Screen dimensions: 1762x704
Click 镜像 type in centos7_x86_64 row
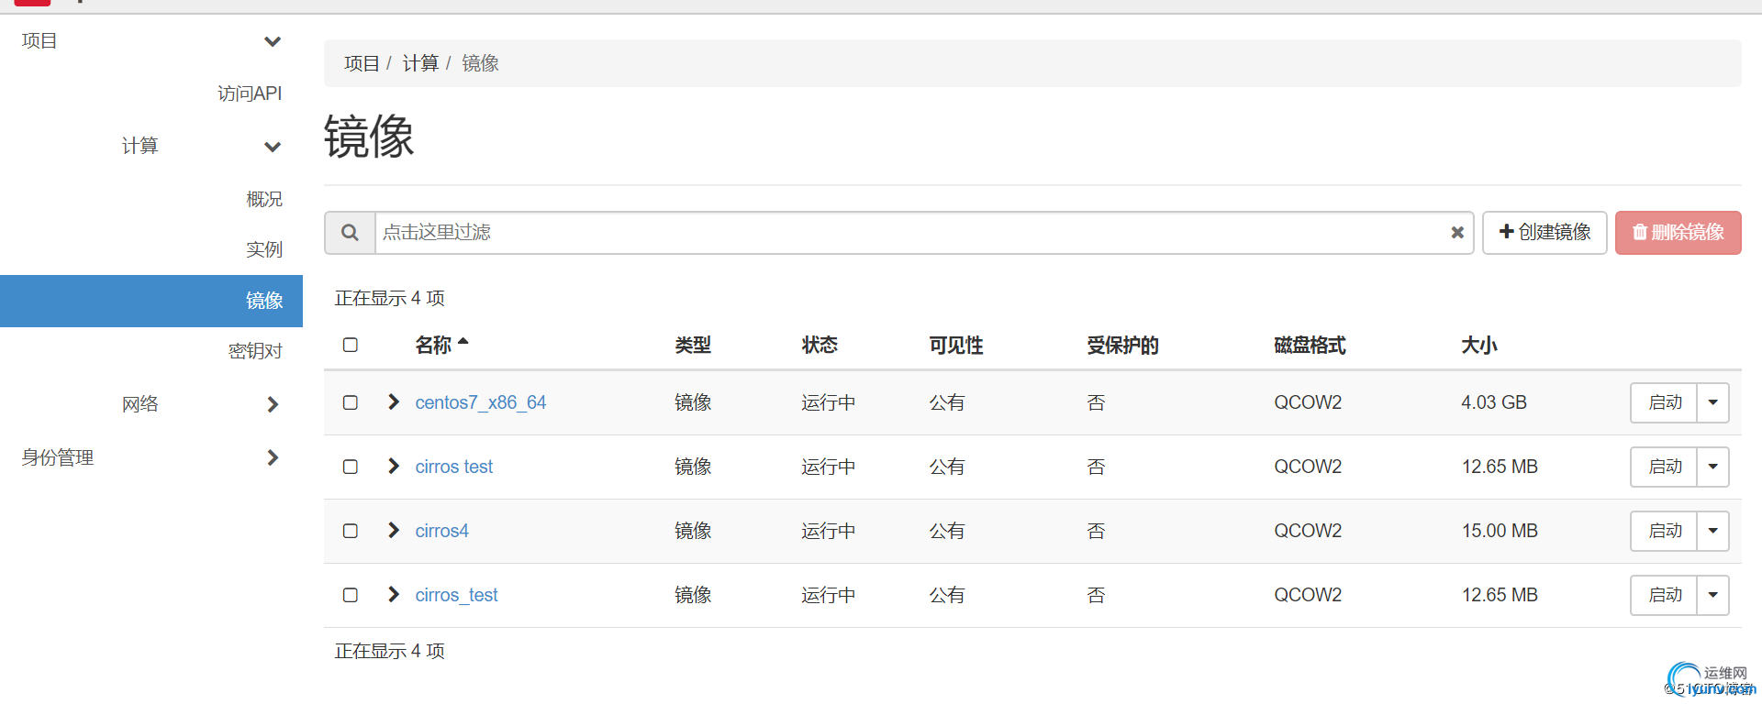(693, 402)
